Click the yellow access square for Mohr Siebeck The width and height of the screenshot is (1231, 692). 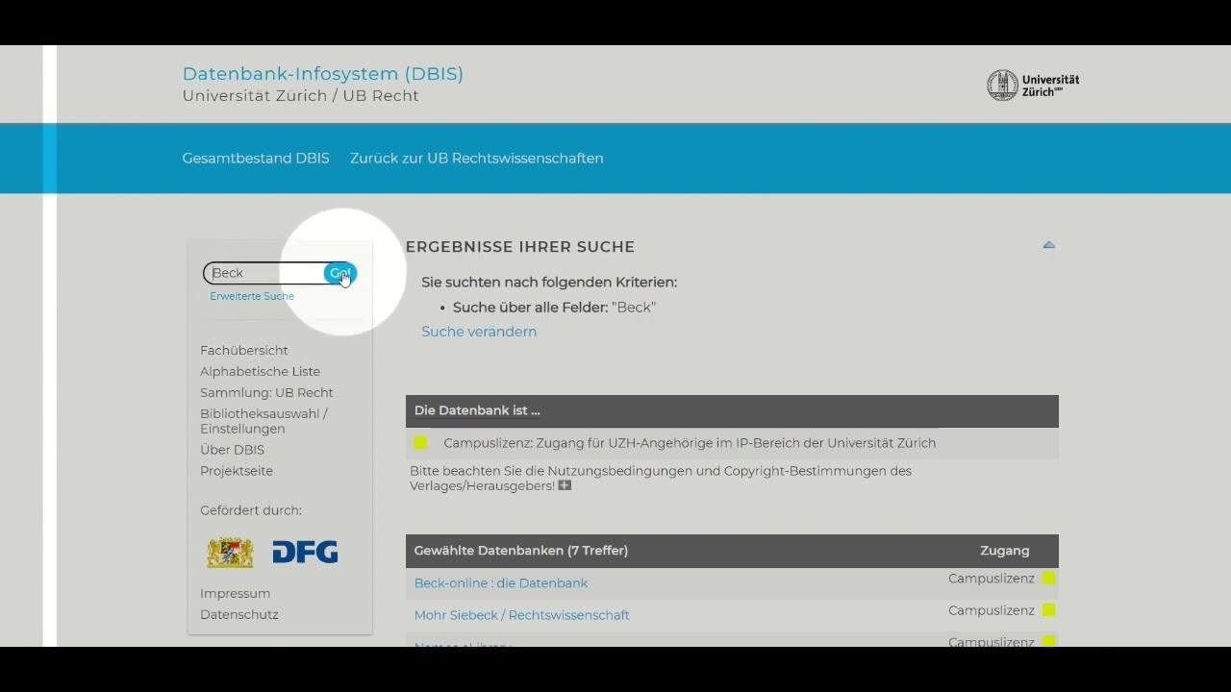[x=1049, y=610]
